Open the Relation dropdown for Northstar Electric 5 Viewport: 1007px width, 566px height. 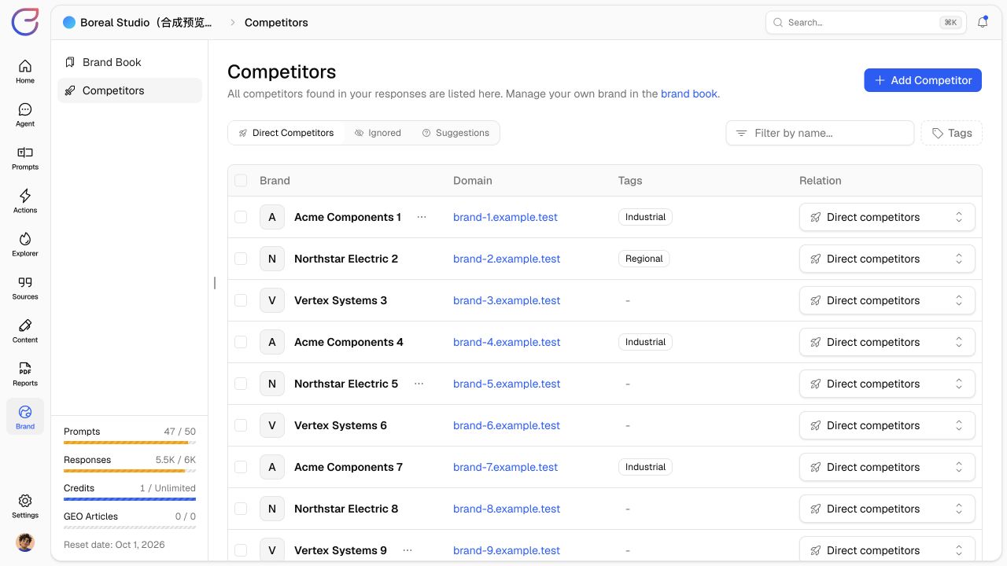coord(887,384)
